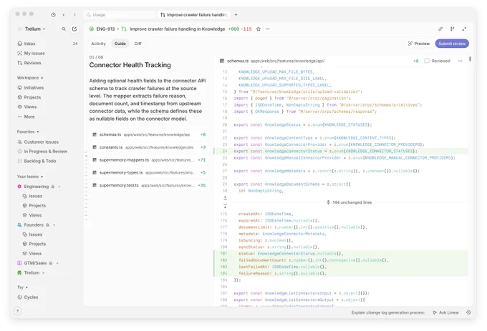487x331 pixels.
Task: Show More workspace items
Action: pos(47,117)
